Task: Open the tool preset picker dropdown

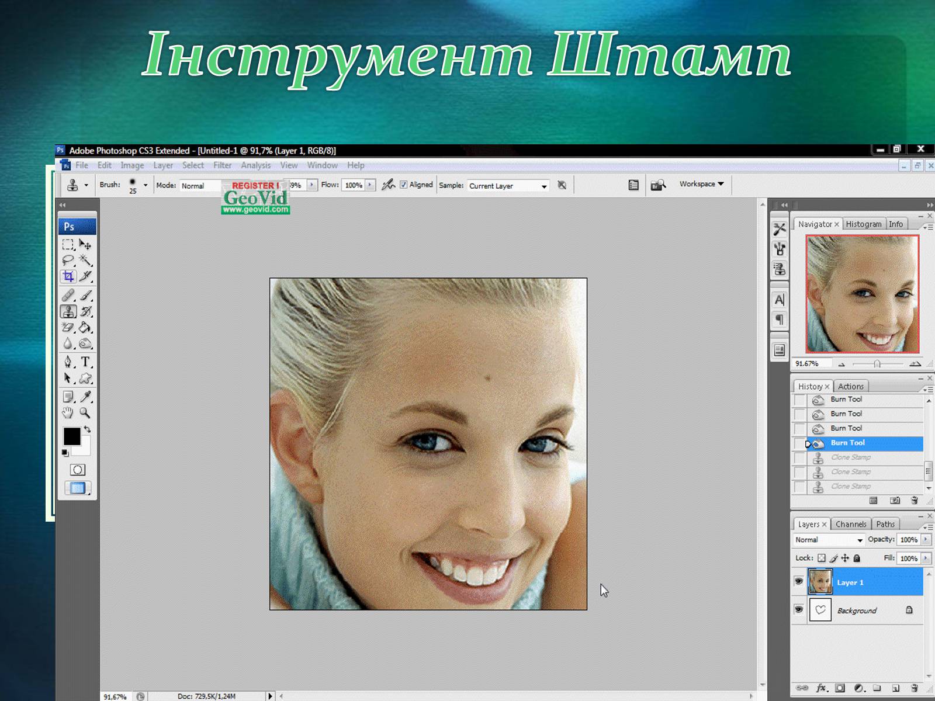Action: click(x=86, y=185)
